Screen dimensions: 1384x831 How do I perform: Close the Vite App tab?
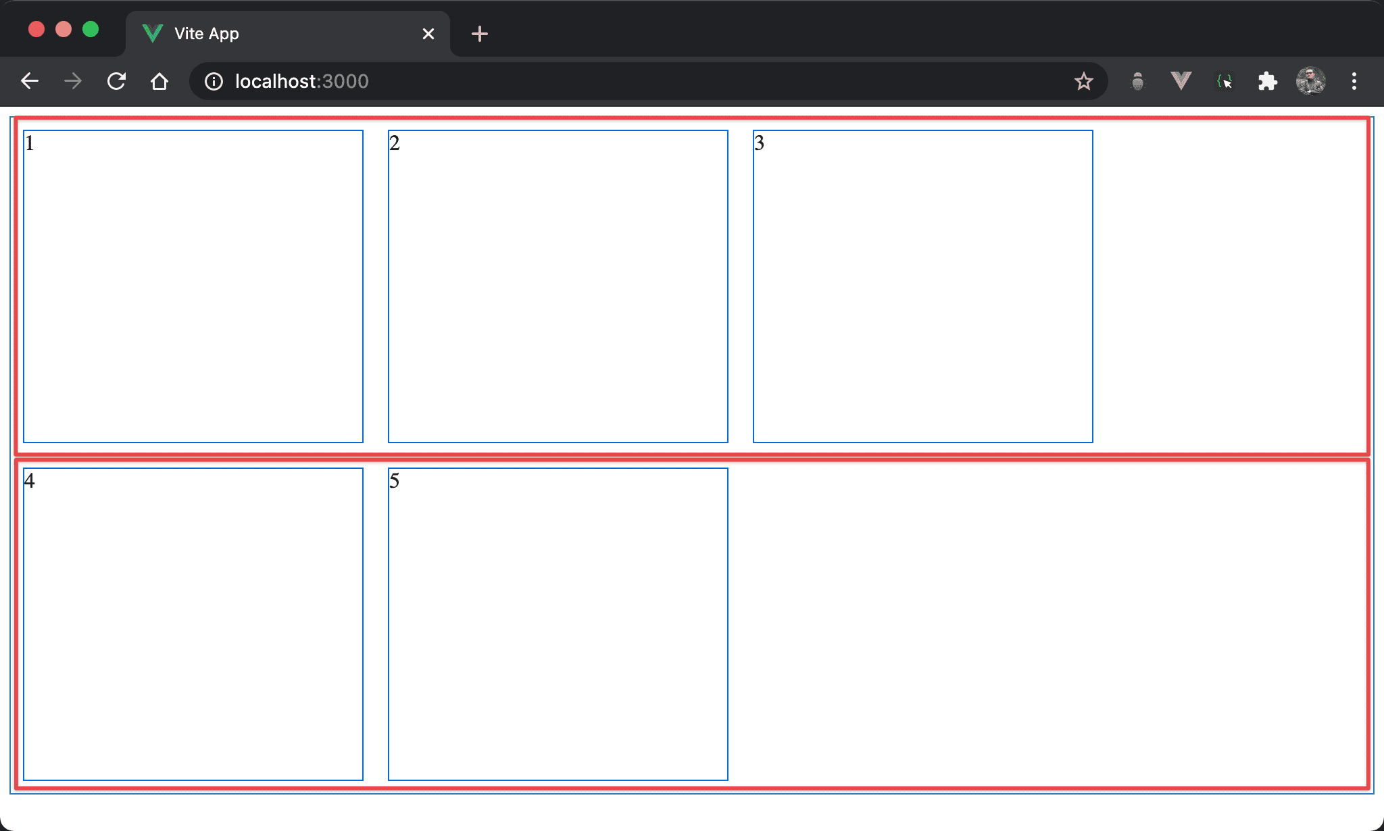coord(428,34)
